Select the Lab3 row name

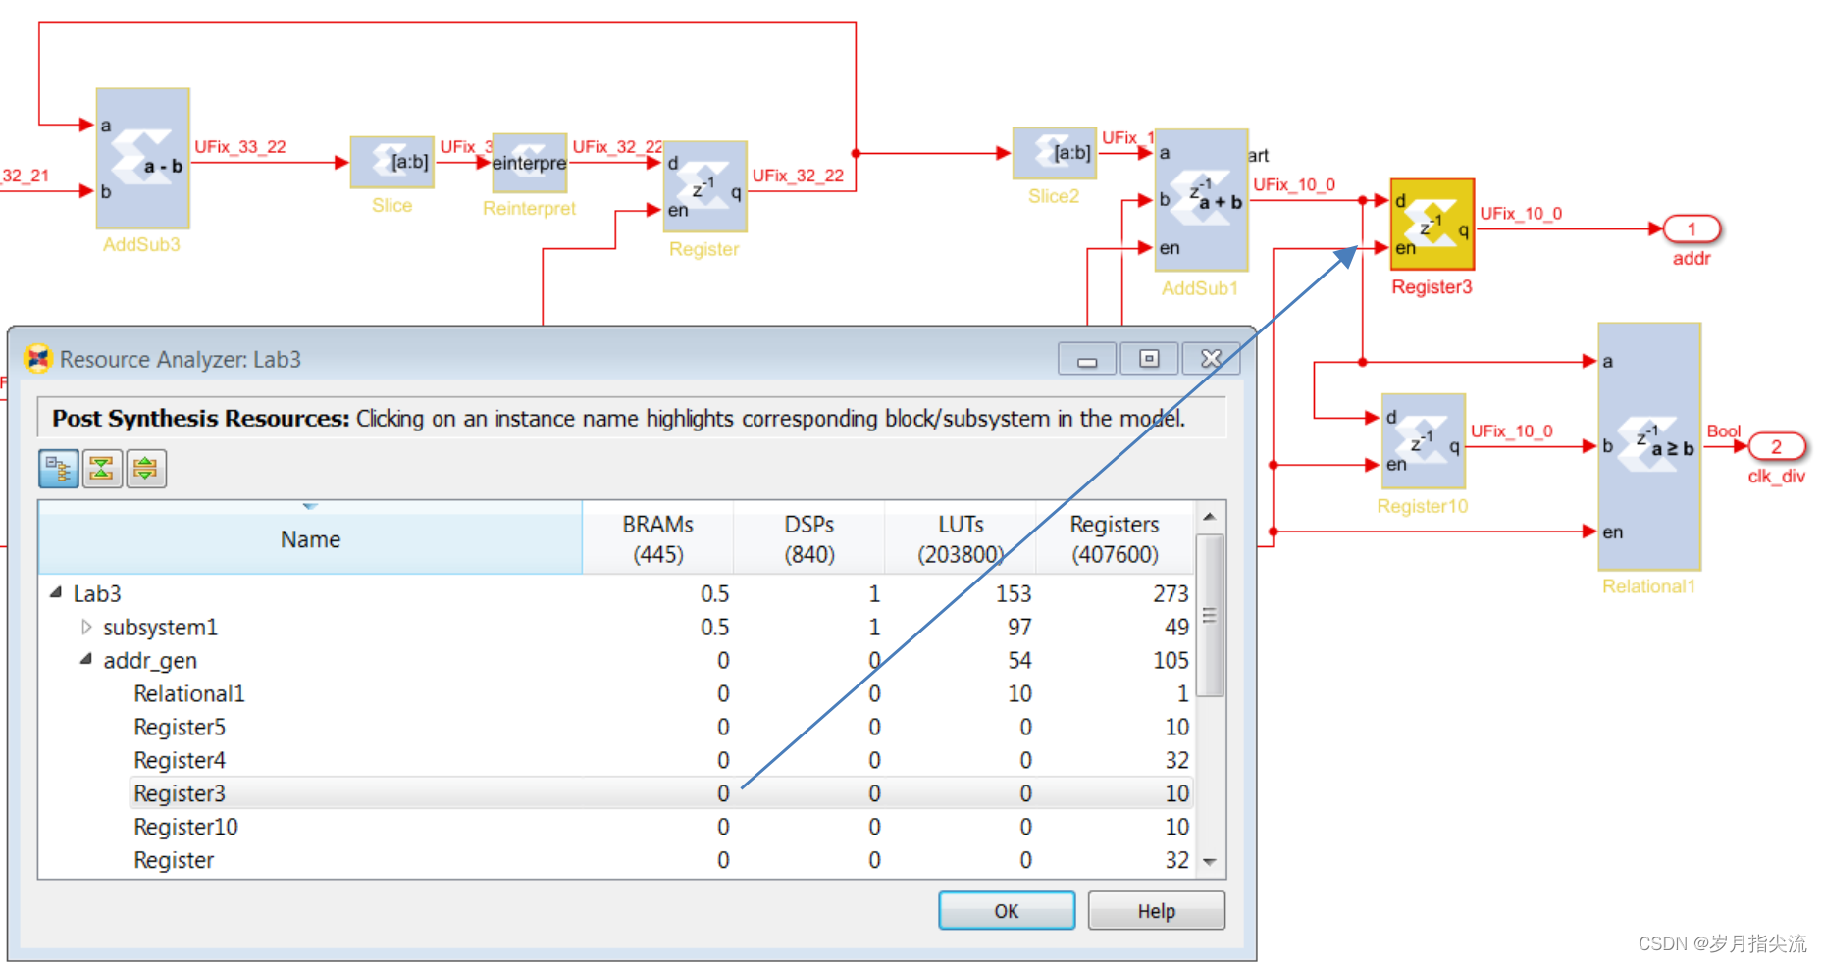click(97, 593)
